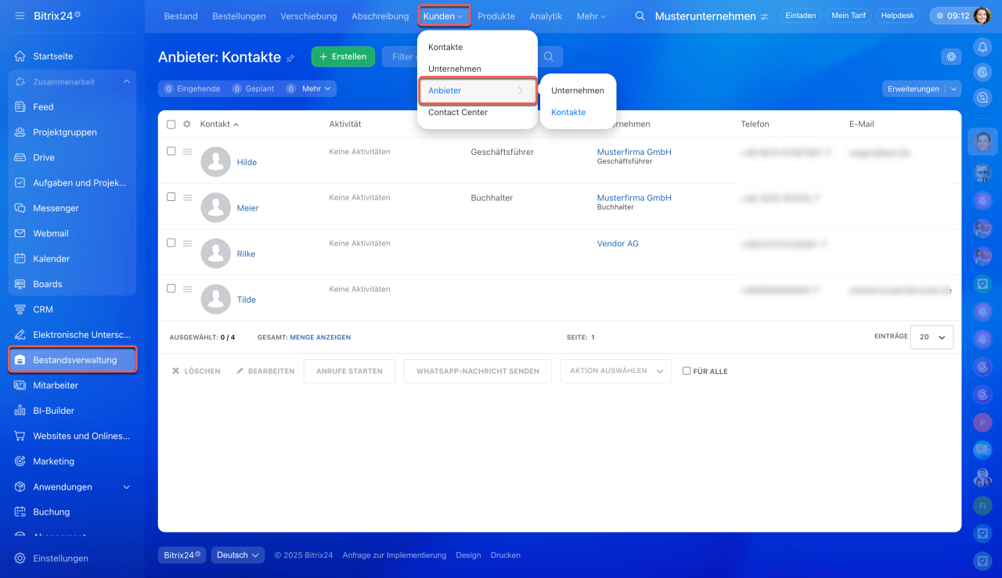Click the pin icon beside Anbieter: Kontakte
Image resolution: width=1002 pixels, height=578 pixels.
click(290, 58)
